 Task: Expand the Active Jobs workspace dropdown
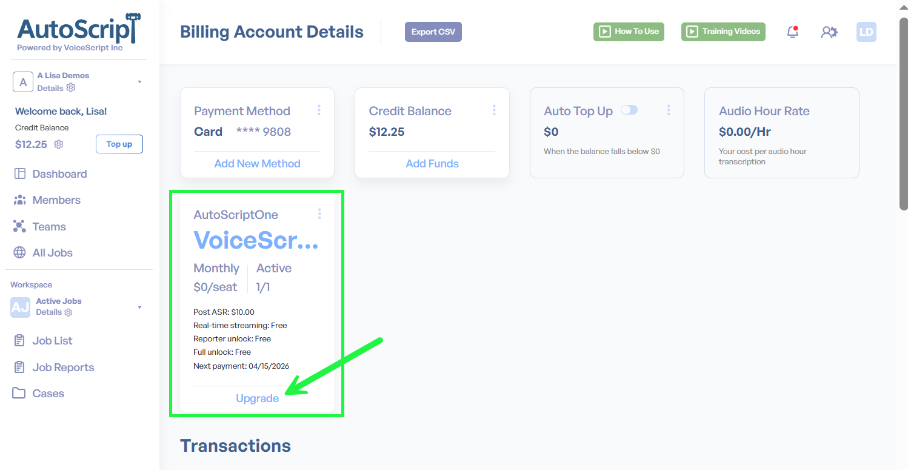[x=139, y=307]
